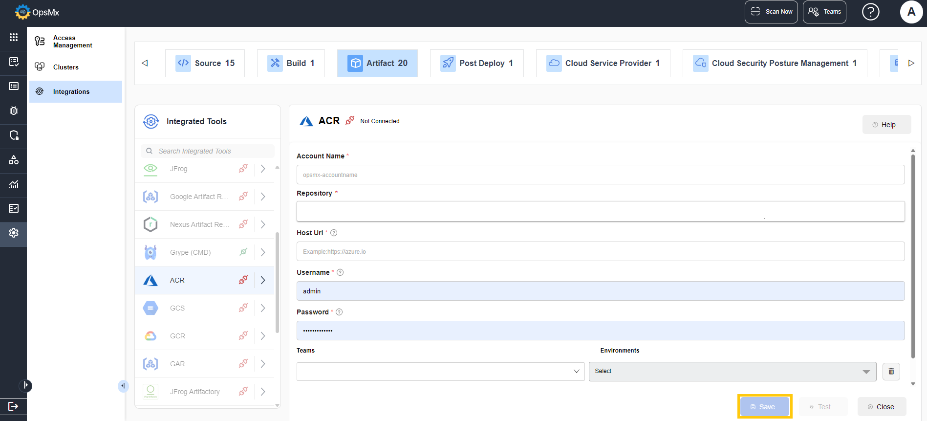
Task: Open user avatar A in top bar
Action: click(911, 12)
